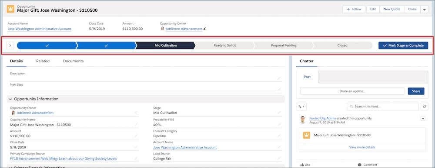
Task: Click the Share an update input field
Action: [352, 91]
